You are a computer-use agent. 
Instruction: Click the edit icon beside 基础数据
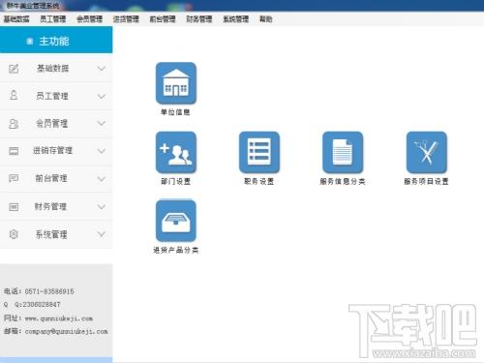coord(14,69)
